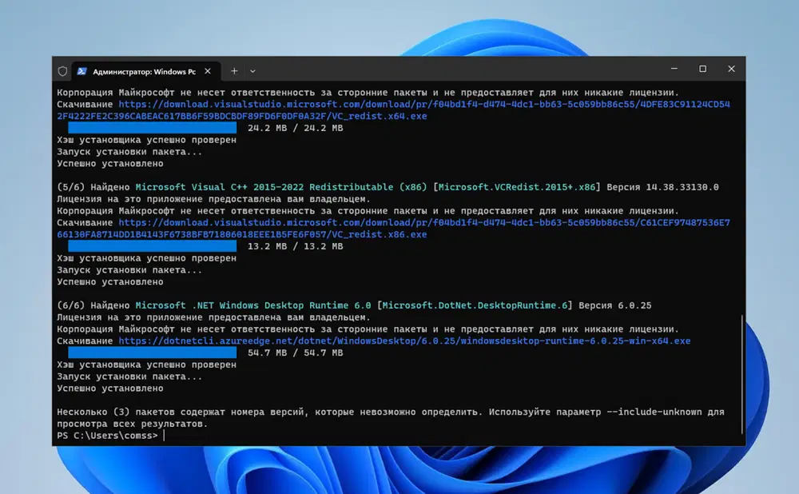Click the просмотра всех результатов line
The image size is (799, 494).
click(x=132, y=424)
